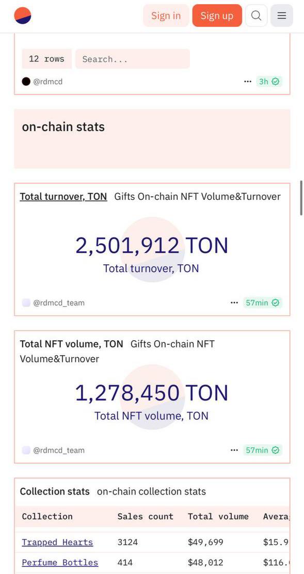Open the Perfume Bottles collection link
This screenshot has width=304, height=574.
[60, 562]
